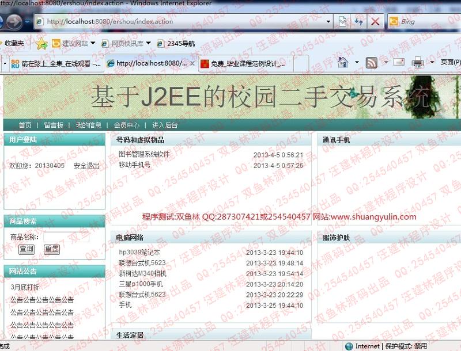Open the tab list dropdown arrow

point(5,63)
